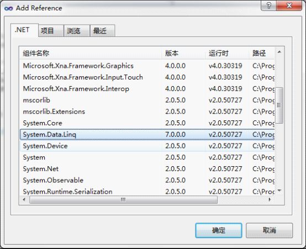Select the plain System component
Viewport: 306px width, 249px height.
point(147,157)
